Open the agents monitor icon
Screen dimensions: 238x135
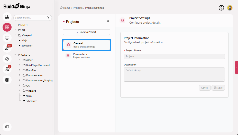(7, 38)
